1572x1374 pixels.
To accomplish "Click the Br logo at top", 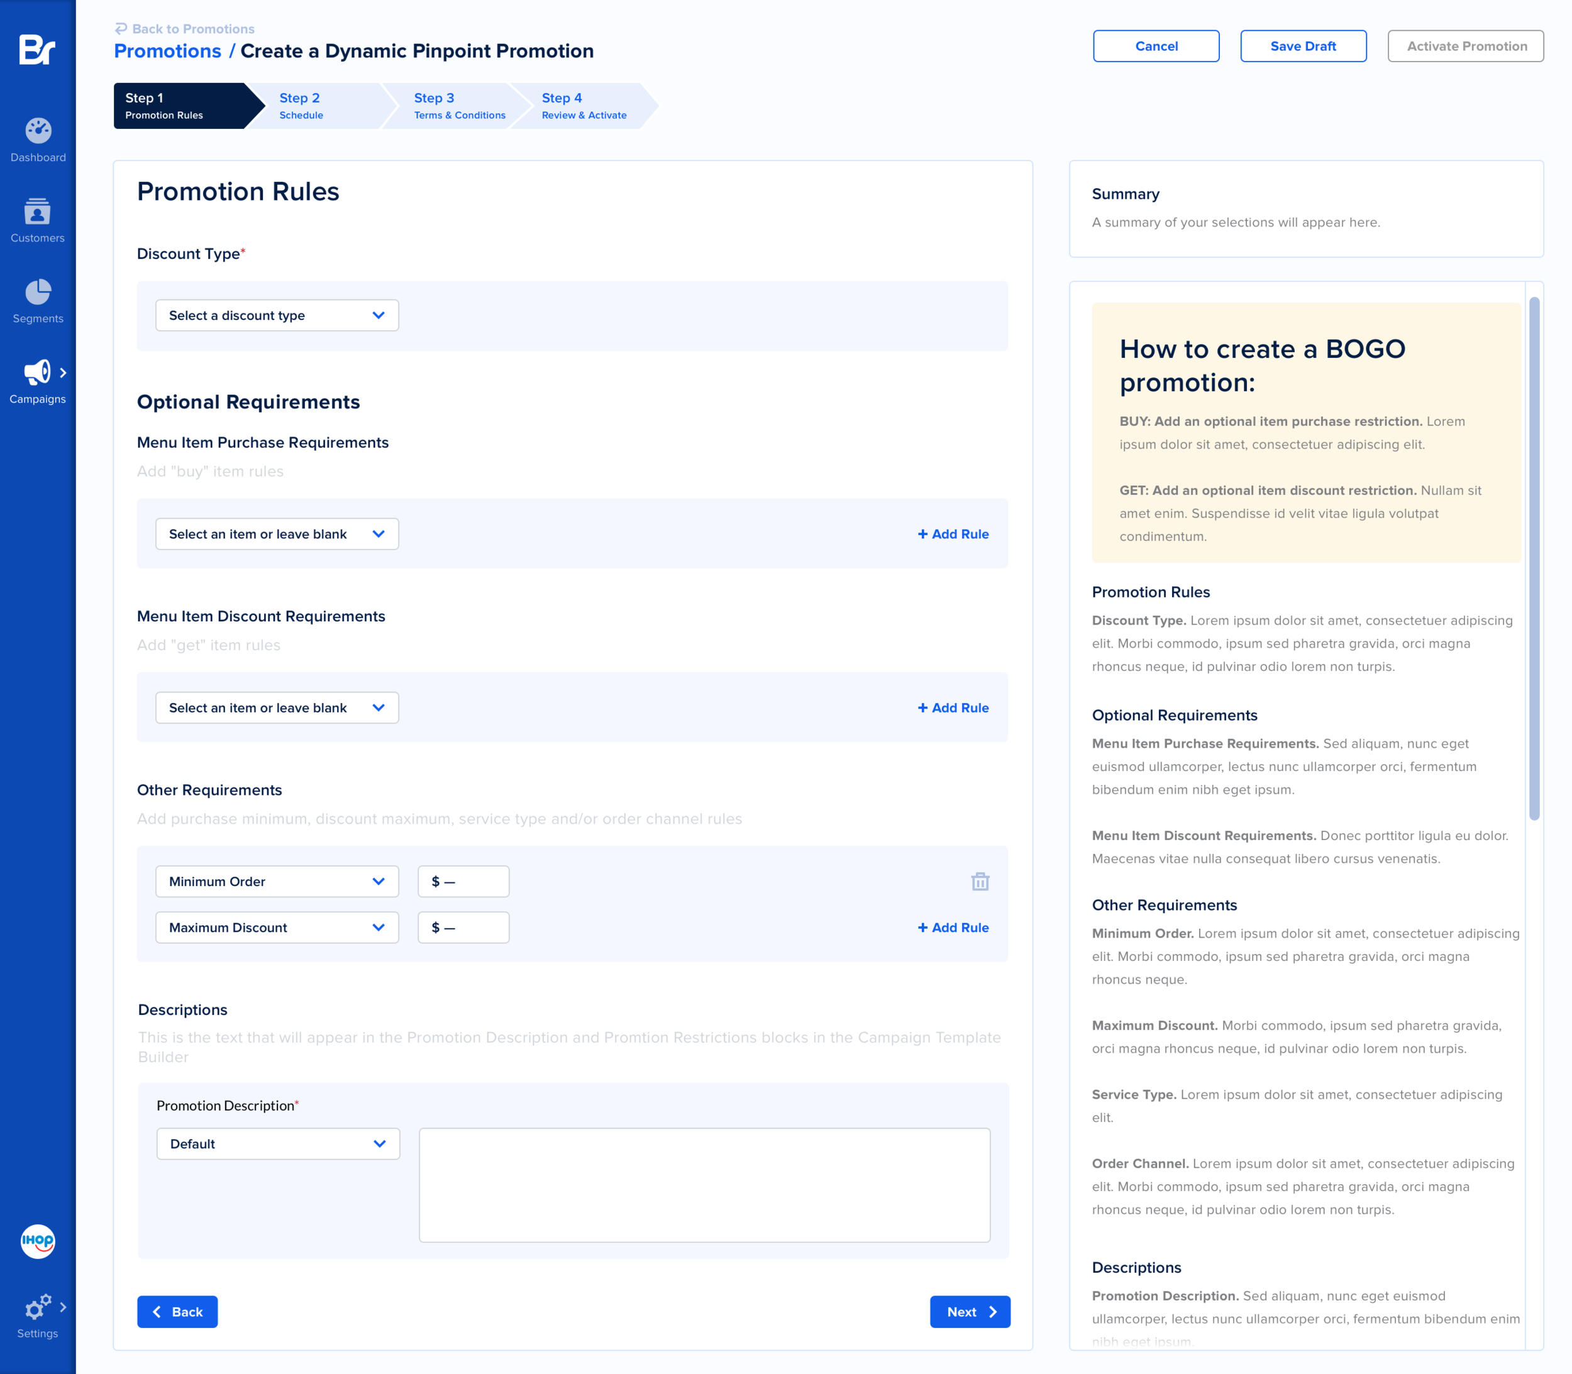I will click(x=37, y=50).
